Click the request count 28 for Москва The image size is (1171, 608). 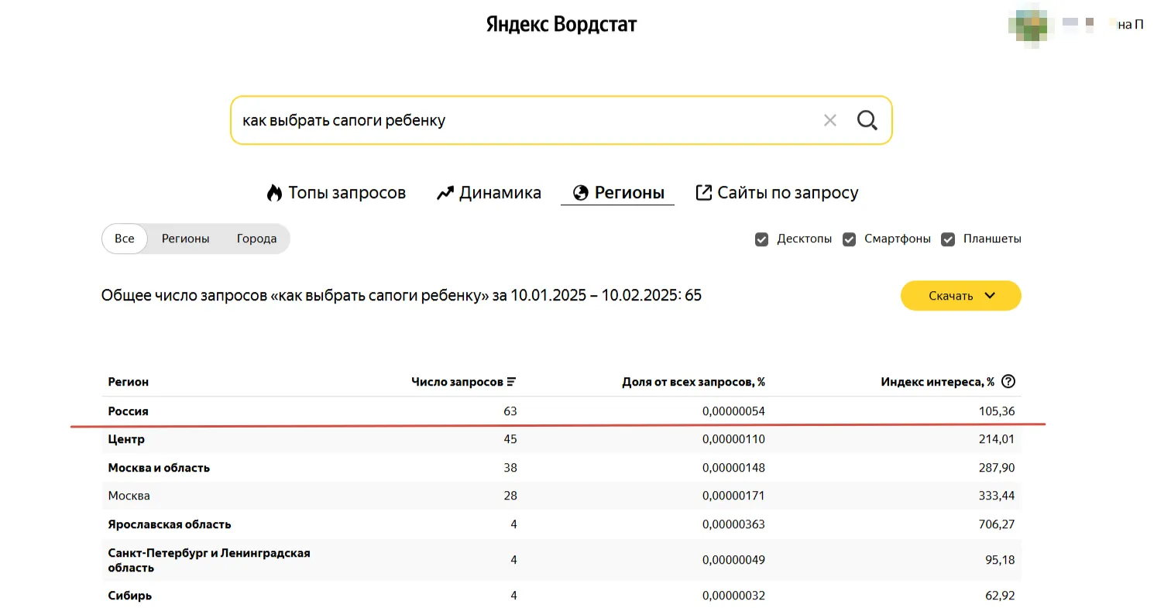tap(510, 496)
